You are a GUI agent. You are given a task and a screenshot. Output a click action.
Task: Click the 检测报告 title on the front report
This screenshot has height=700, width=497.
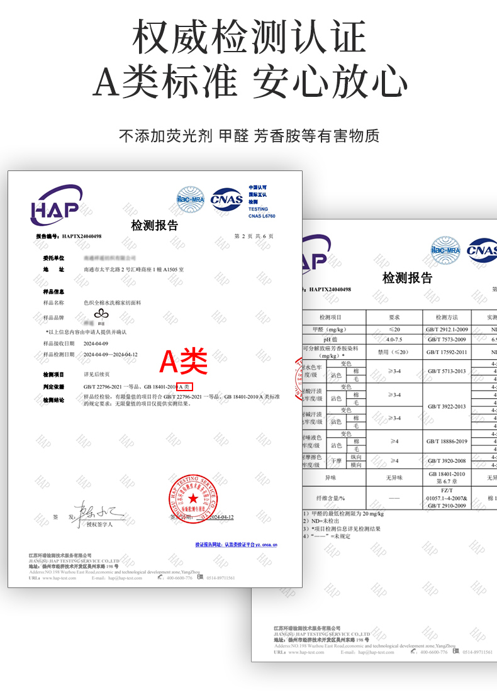tap(155, 225)
